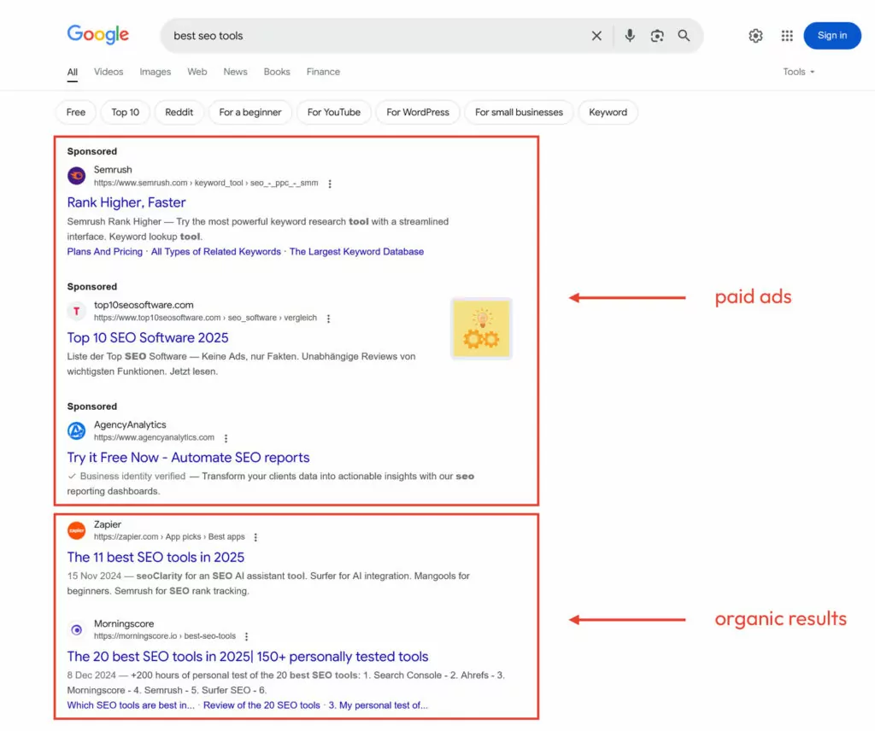Click the gears thumbnail of top10seosoftware ad
875x731 pixels.
(482, 329)
